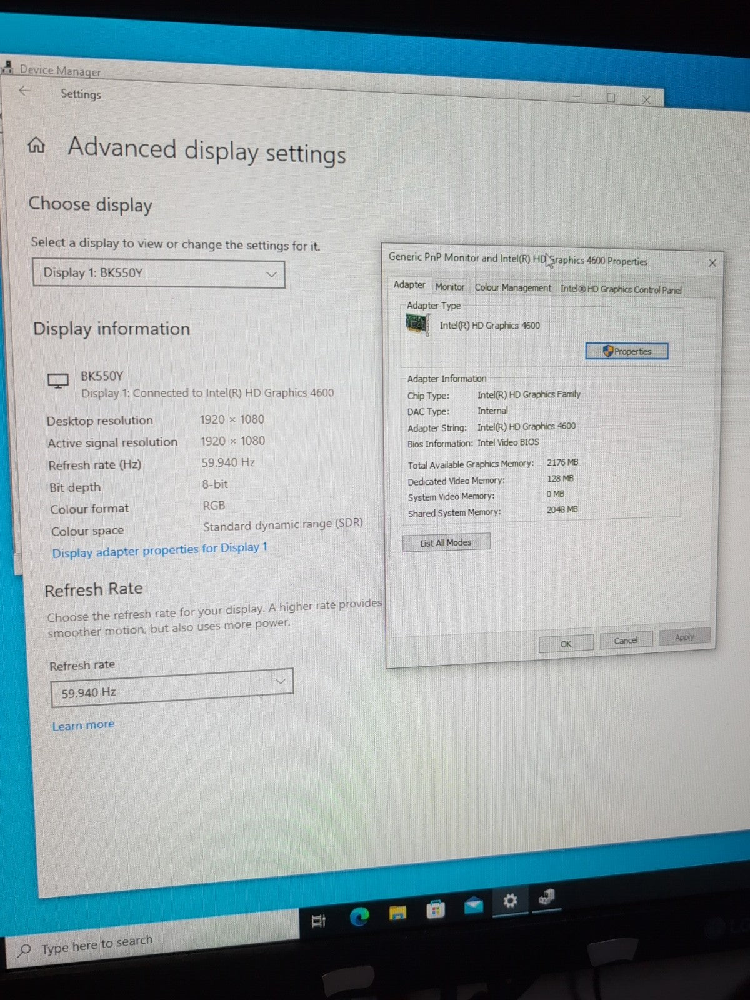The image size is (750, 1000).
Task: Open adapter Properties with the shield button
Action: tap(627, 351)
